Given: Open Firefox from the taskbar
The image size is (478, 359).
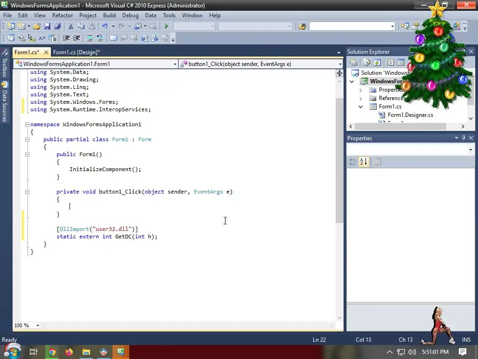Looking at the screenshot, I should (69, 352).
